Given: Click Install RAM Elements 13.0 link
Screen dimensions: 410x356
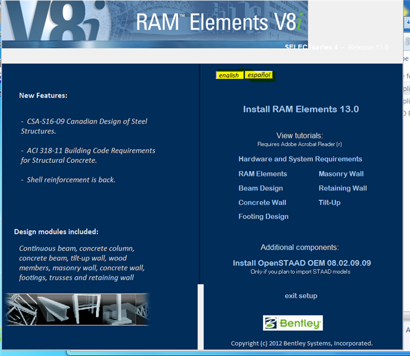Looking at the screenshot, I should pyautogui.click(x=301, y=109).
